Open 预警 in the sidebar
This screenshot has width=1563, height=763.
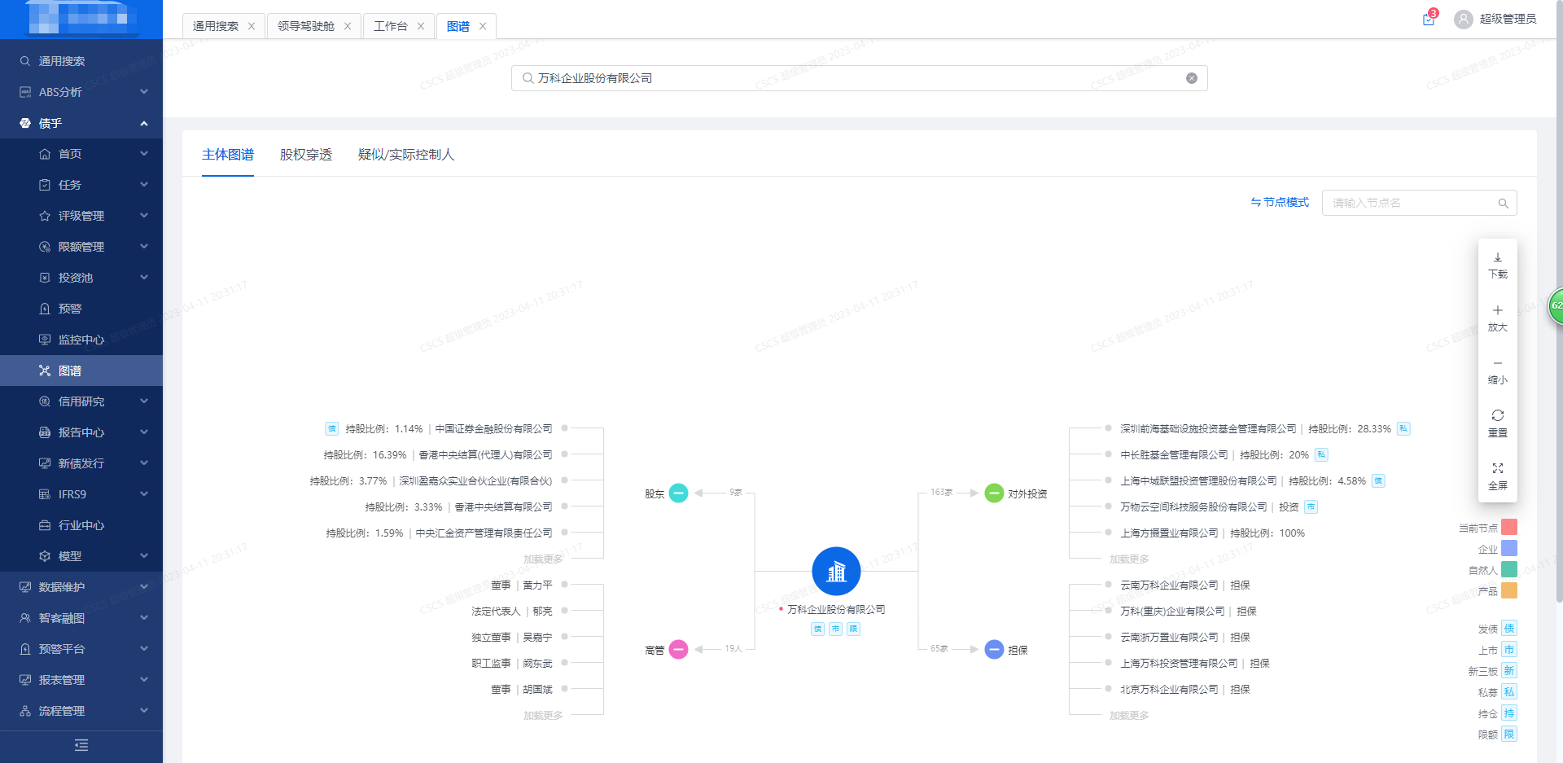point(81,309)
